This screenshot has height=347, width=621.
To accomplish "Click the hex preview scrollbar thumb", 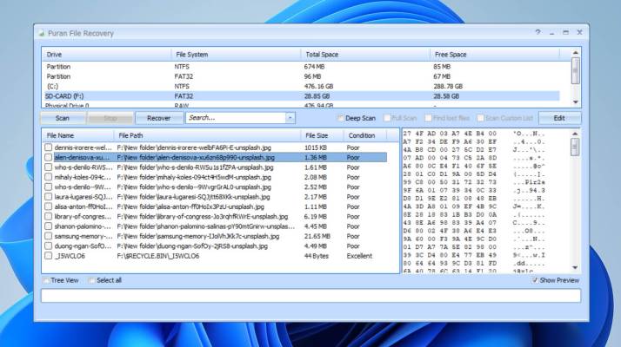I will click(x=575, y=147).
